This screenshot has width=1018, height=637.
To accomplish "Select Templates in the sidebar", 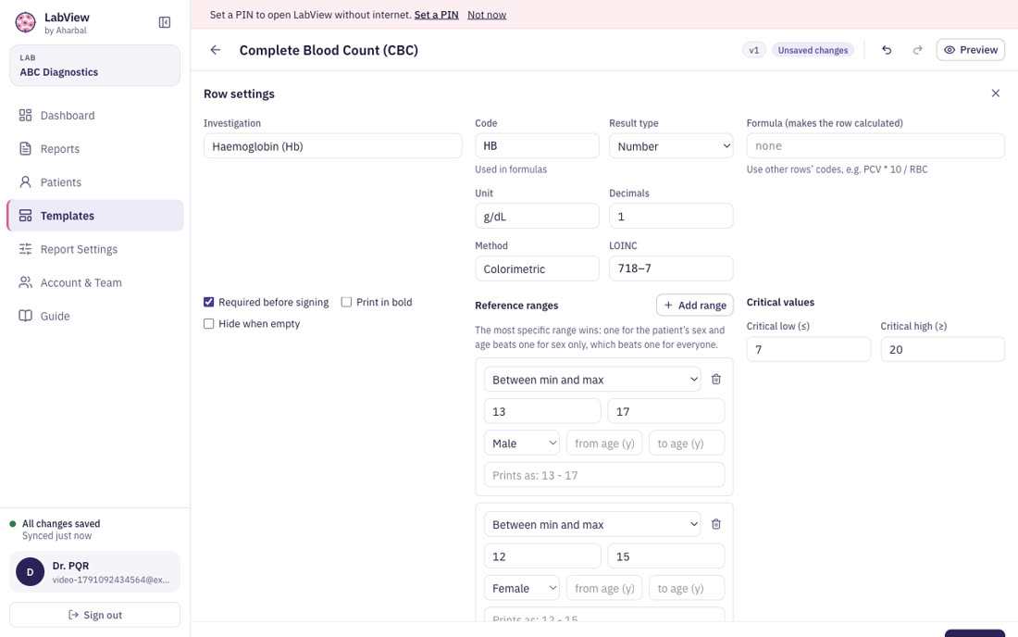I will tap(94, 216).
